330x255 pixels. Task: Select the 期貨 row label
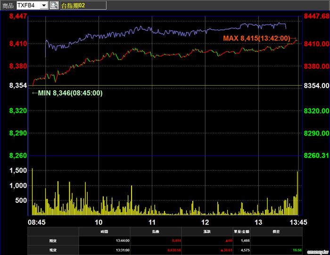[x=53, y=241]
